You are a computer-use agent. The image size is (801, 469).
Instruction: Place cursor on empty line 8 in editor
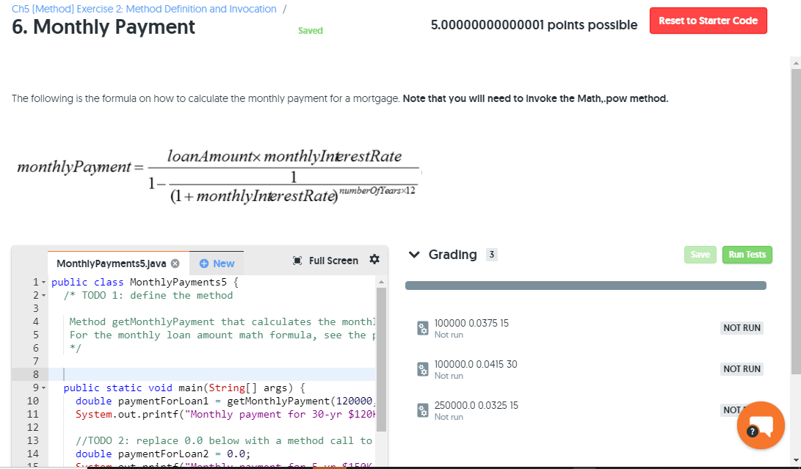click(x=213, y=374)
